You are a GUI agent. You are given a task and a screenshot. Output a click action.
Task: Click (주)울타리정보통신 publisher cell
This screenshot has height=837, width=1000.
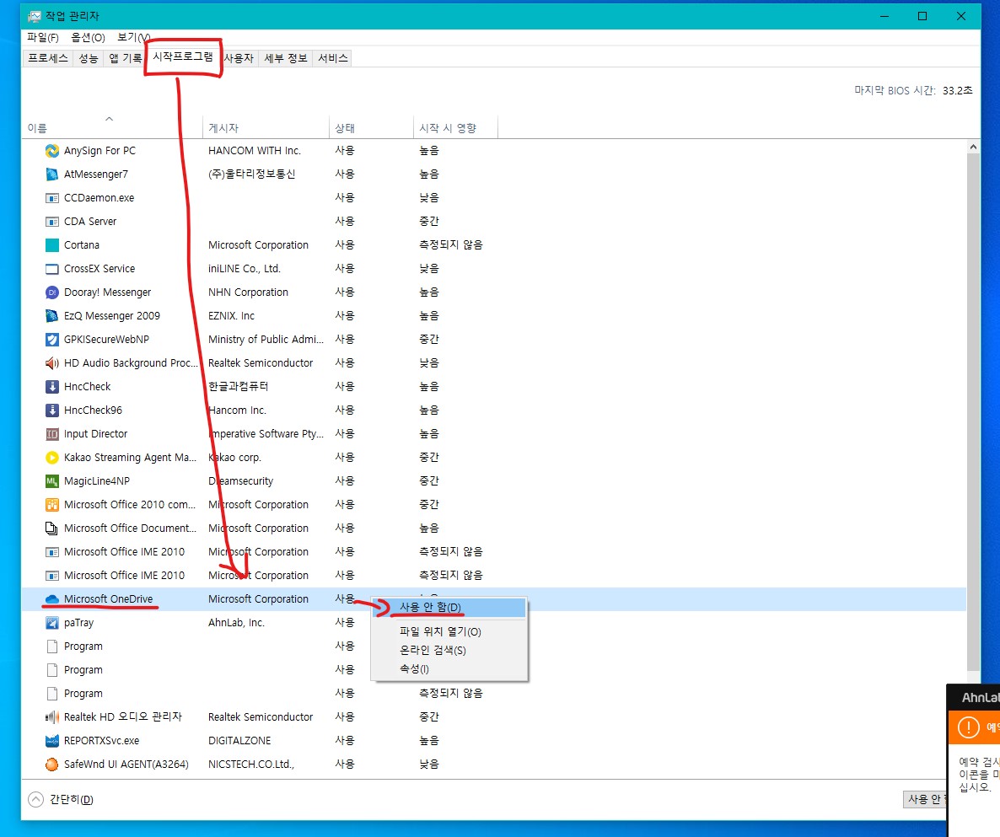point(252,174)
